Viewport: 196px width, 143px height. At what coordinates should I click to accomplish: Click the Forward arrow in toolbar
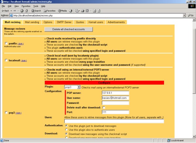coord(15,11)
